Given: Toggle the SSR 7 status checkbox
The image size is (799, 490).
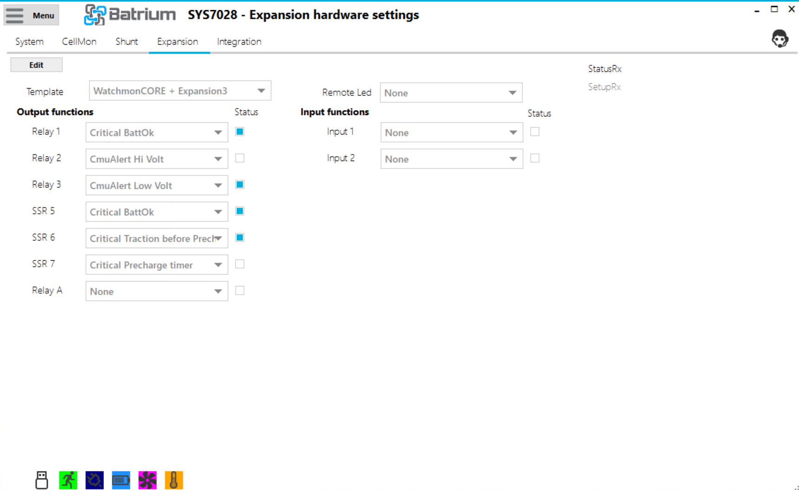Looking at the screenshot, I should pos(240,264).
